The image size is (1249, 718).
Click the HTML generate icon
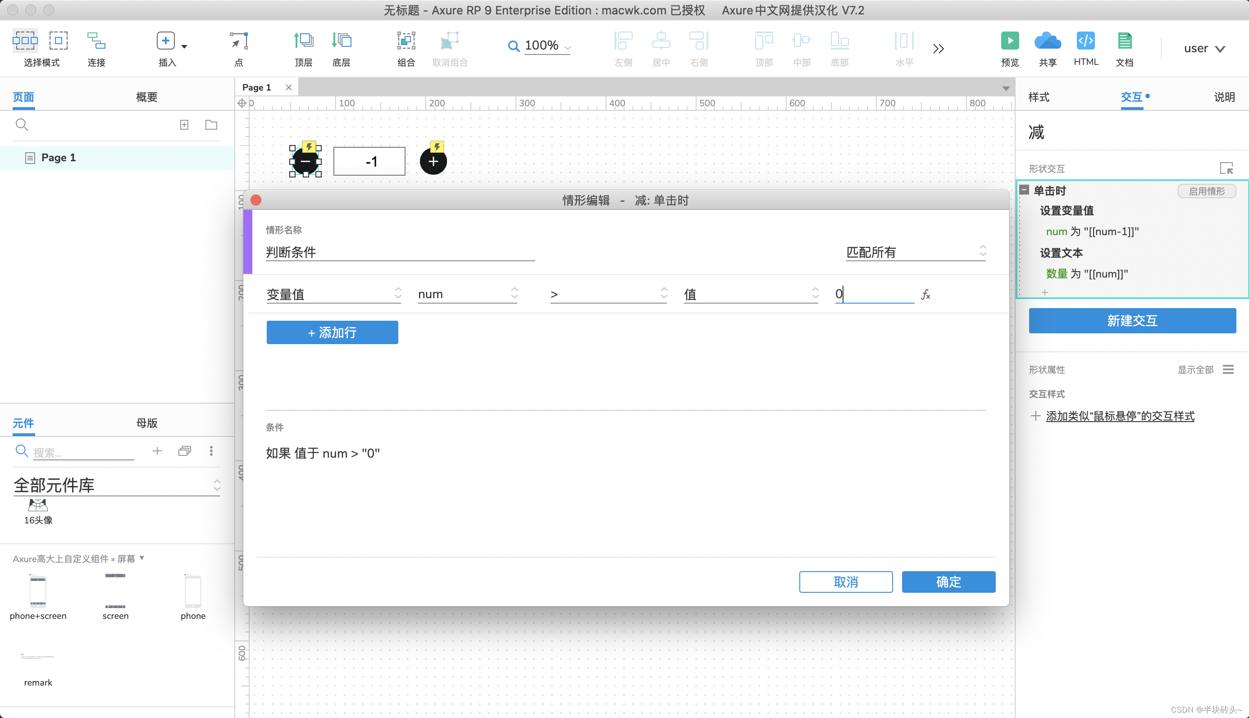(x=1085, y=41)
